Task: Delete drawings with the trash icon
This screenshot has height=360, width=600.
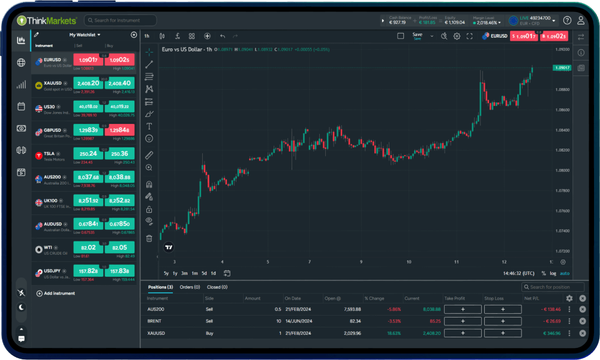Action: 149,238
